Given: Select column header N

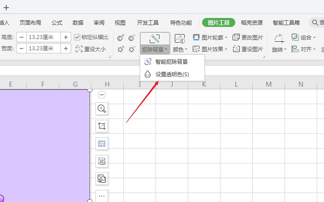Looking at the screenshot, I should (x=301, y=84).
